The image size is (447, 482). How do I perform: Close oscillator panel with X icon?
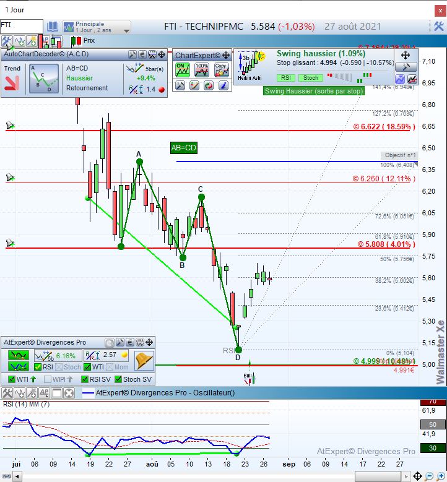point(69,393)
